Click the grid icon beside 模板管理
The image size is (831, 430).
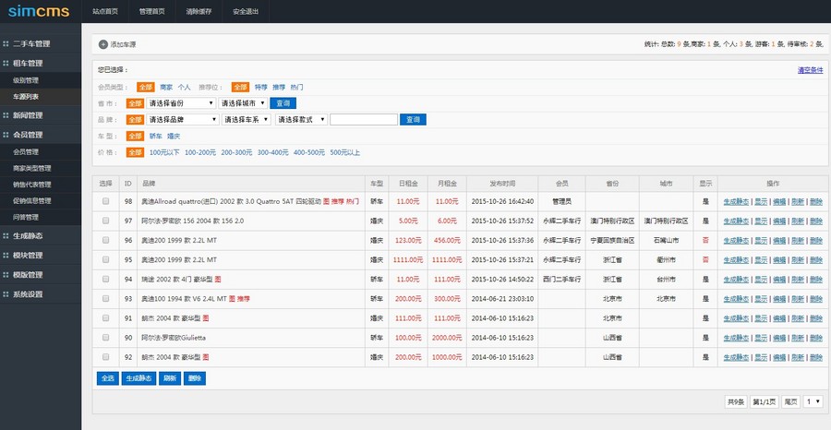[6, 275]
